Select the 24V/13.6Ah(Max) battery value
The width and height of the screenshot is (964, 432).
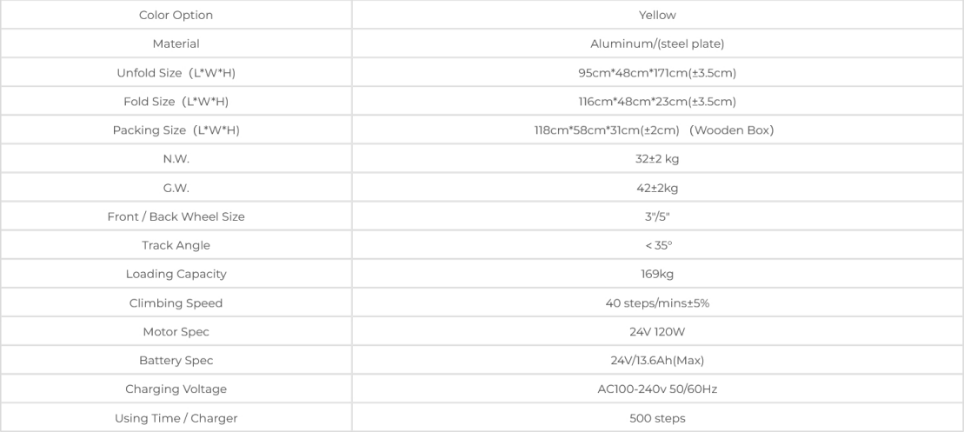(657, 360)
